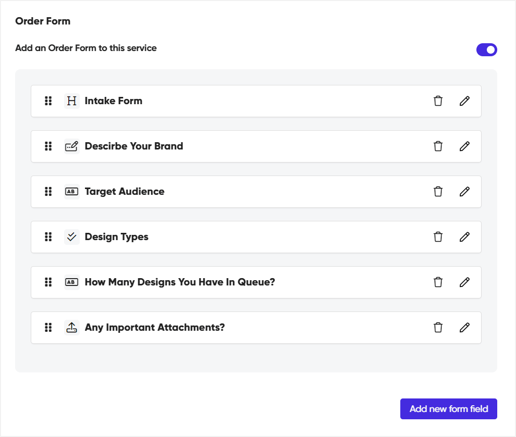Click drag handle of Descirbe Your Brand row
Image resolution: width=516 pixels, height=437 pixels.
coord(48,146)
